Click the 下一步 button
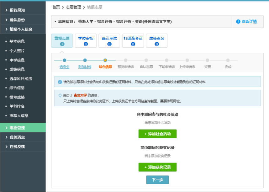The width and height of the screenshot is (269, 192). click(157, 180)
